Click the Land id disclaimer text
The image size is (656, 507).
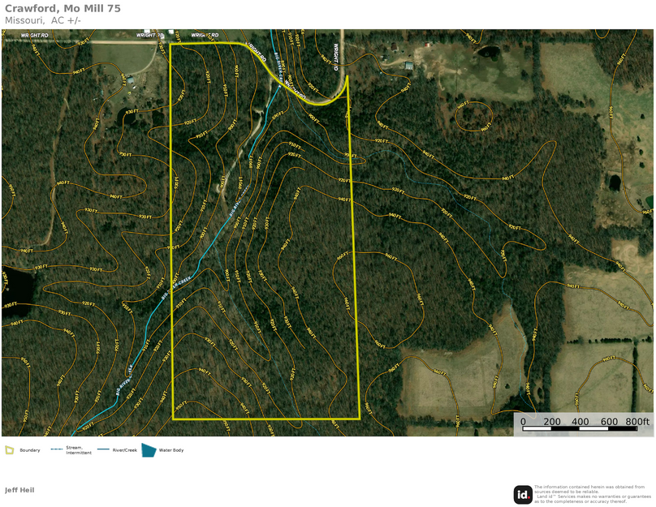593,494
